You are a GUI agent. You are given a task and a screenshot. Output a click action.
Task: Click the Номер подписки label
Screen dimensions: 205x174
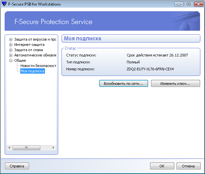coord(80,69)
